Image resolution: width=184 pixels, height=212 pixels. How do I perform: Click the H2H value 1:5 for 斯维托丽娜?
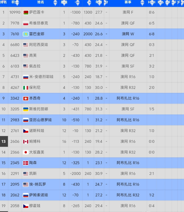coord(152,109)
